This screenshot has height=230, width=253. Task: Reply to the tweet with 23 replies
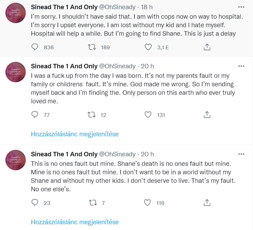[x=35, y=203]
